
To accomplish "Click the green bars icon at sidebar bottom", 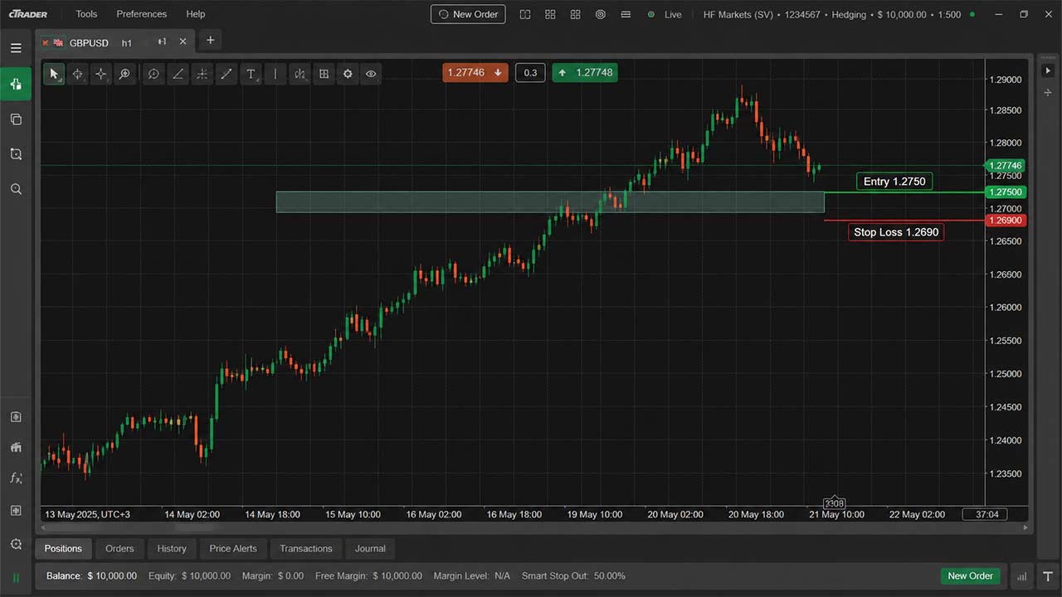I will click(x=16, y=578).
